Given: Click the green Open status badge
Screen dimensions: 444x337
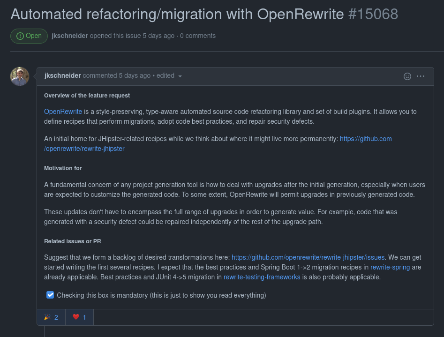Looking at the screenshot, I should click(x=29, y=36).
